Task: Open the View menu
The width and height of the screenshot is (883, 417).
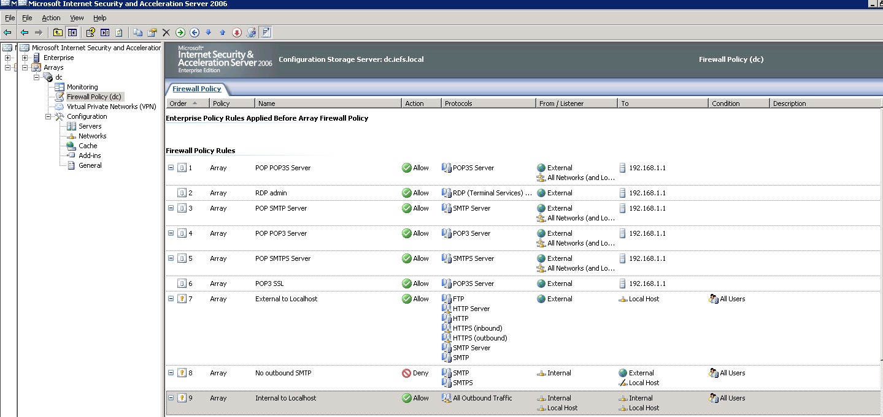Action: pyautogui.click(x=77, y=18)
